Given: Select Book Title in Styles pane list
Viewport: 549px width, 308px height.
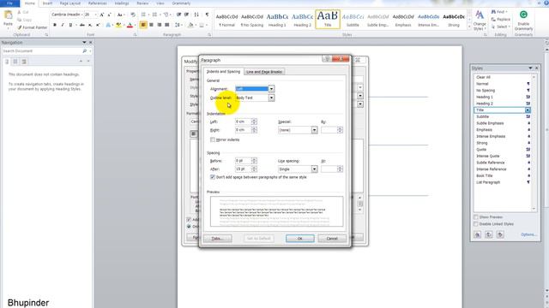Looking at the screenshot, I should point(484,175).
